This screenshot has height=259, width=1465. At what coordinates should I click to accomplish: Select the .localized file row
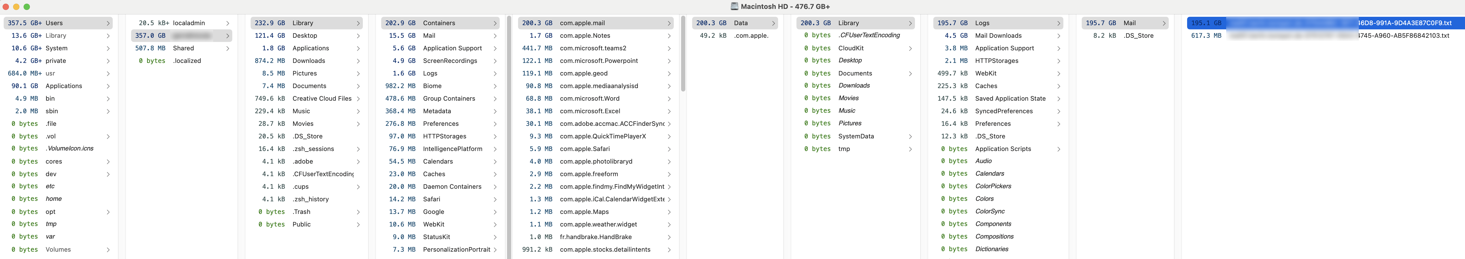click(181, 61)
